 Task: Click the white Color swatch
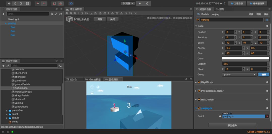tap(245, 59)
